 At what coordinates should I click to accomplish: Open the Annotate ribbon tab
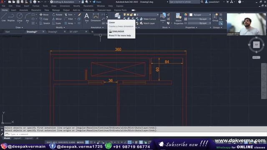24,10
